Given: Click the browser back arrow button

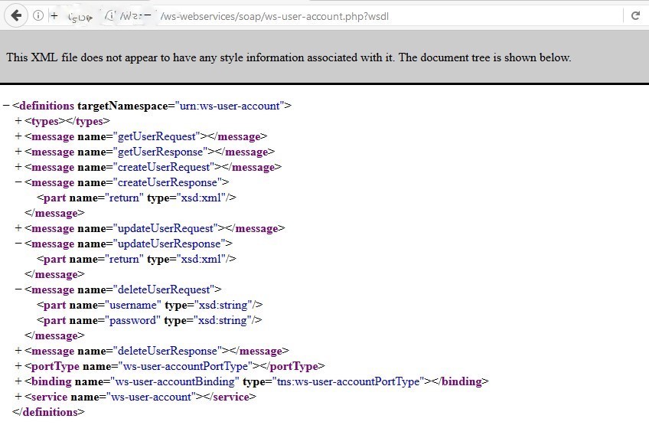Looking at the screenshot, I should [16, 15].
